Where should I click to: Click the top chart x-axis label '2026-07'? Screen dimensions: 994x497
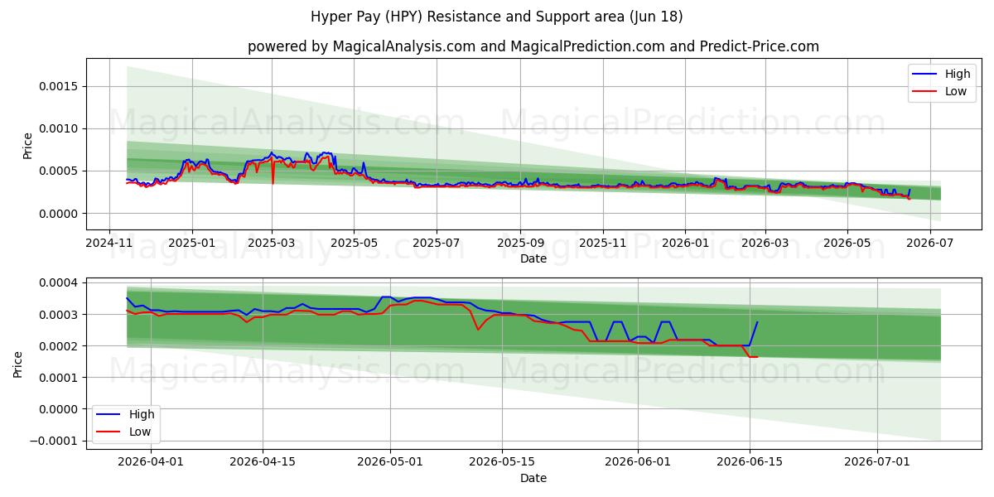click(x=929, y=244)
